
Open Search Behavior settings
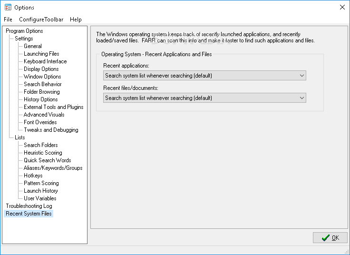coord(43,84)
